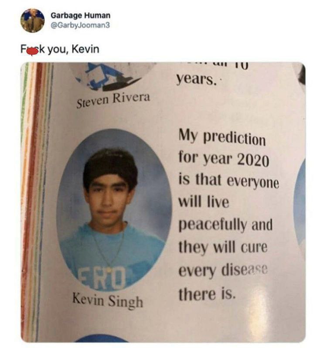Click the 'My prediction' opening line

[222, 138]
